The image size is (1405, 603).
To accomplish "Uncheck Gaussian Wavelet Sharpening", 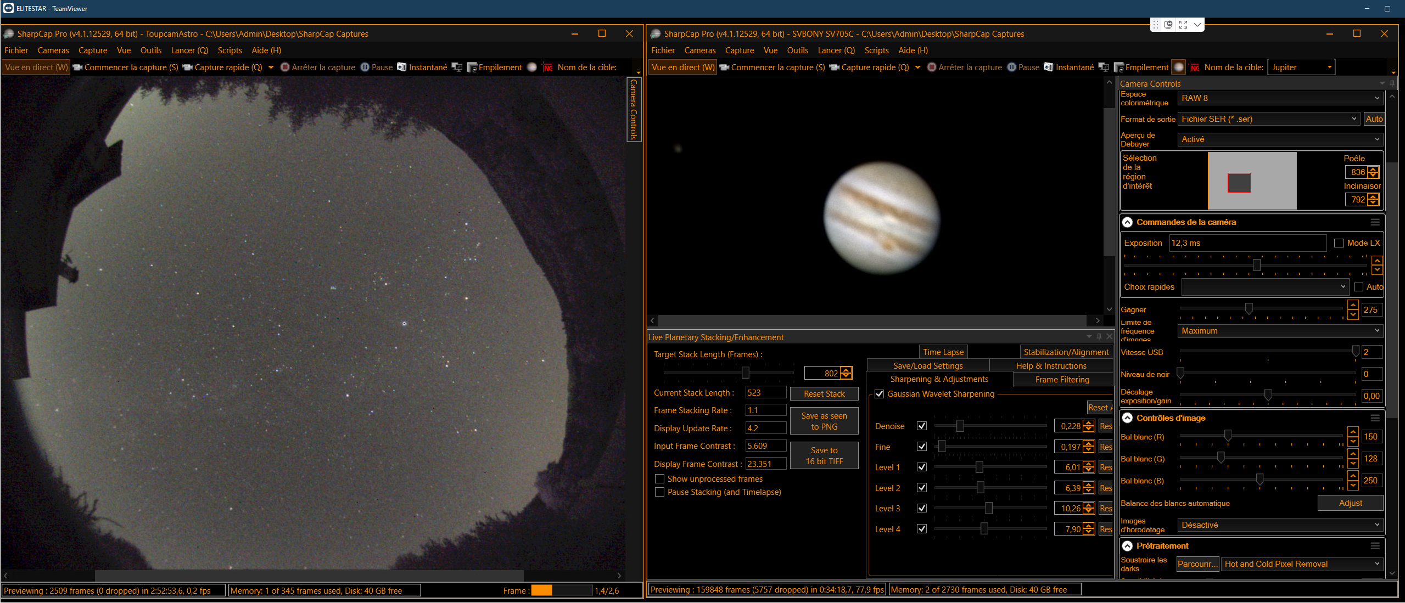I will pyautogui.click(x=880, y=394).
